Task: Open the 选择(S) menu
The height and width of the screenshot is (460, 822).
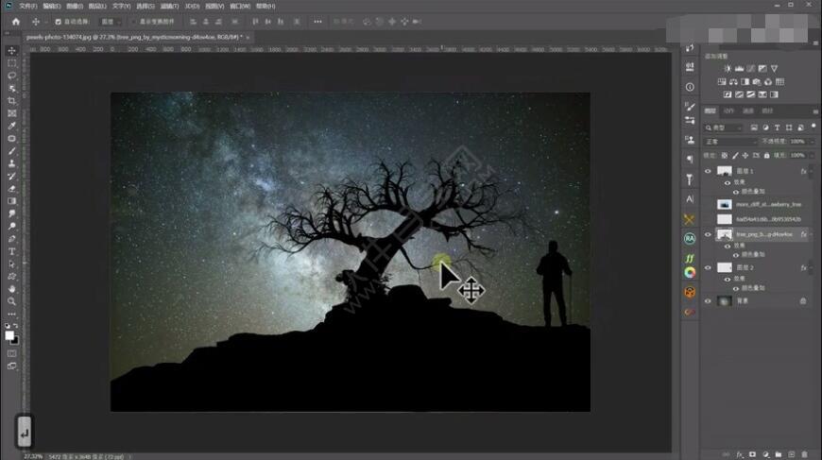Action: click(146, 7)
